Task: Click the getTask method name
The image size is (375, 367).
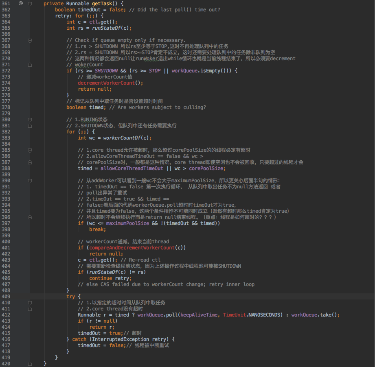Action: (x=102, y=4)
